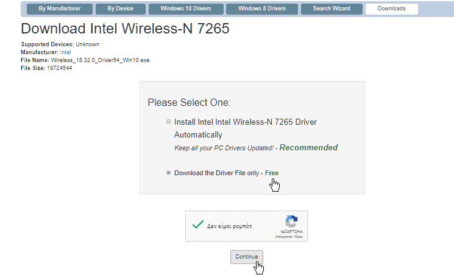Screen dimensions: 454x275
Task: Select the Download the Driver File only radio button
Action: coord(169,173)
